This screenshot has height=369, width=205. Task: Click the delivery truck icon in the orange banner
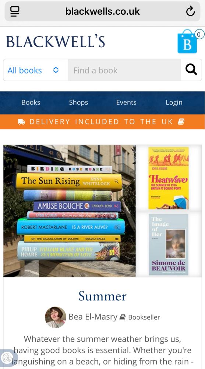click(21, 122)
